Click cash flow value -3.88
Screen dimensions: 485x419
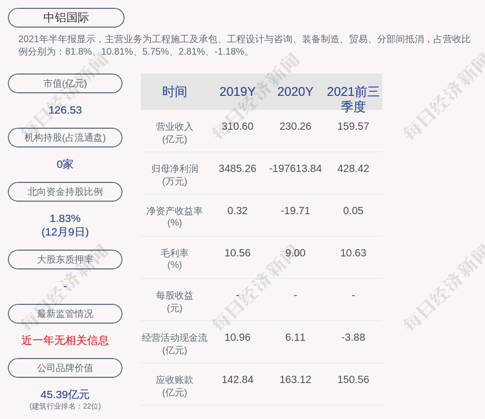click(x=353, y=337)
